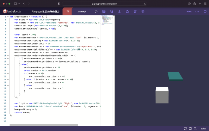Open the documentation icon in the footer
The image size is (209, 131).
point(190,128)
